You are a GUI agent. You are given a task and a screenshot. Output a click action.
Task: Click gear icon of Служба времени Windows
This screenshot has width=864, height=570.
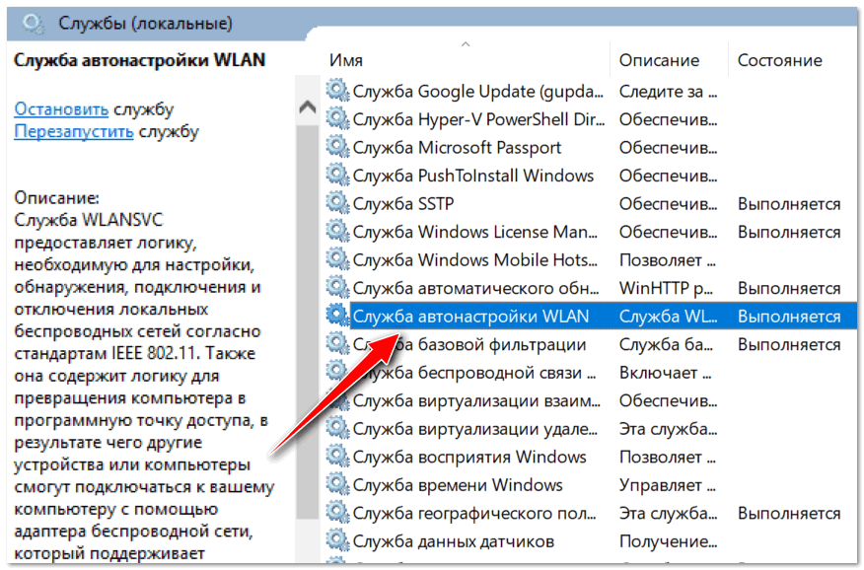pyautogui.click(x=337, y=485)
